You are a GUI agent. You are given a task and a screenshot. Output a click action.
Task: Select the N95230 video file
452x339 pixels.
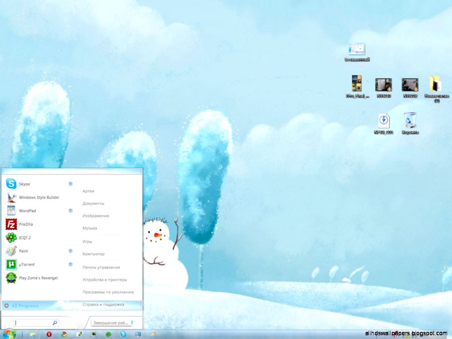[384, 88]
